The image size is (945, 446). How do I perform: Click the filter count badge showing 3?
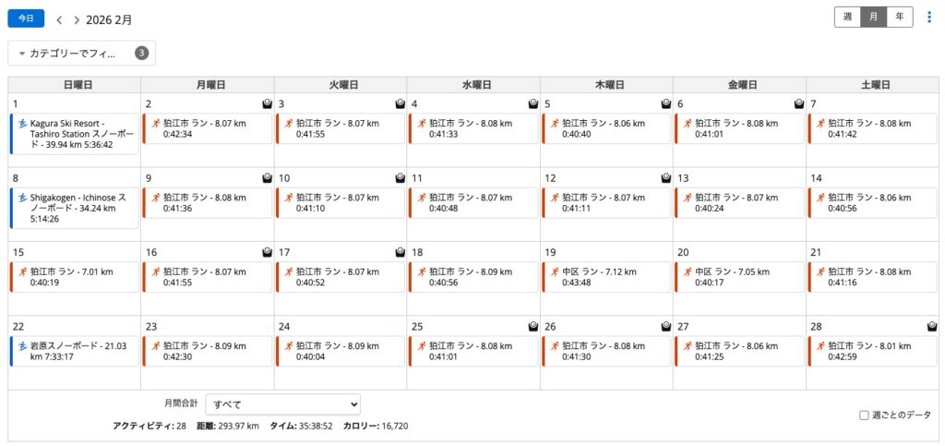(x=141, y=54)
